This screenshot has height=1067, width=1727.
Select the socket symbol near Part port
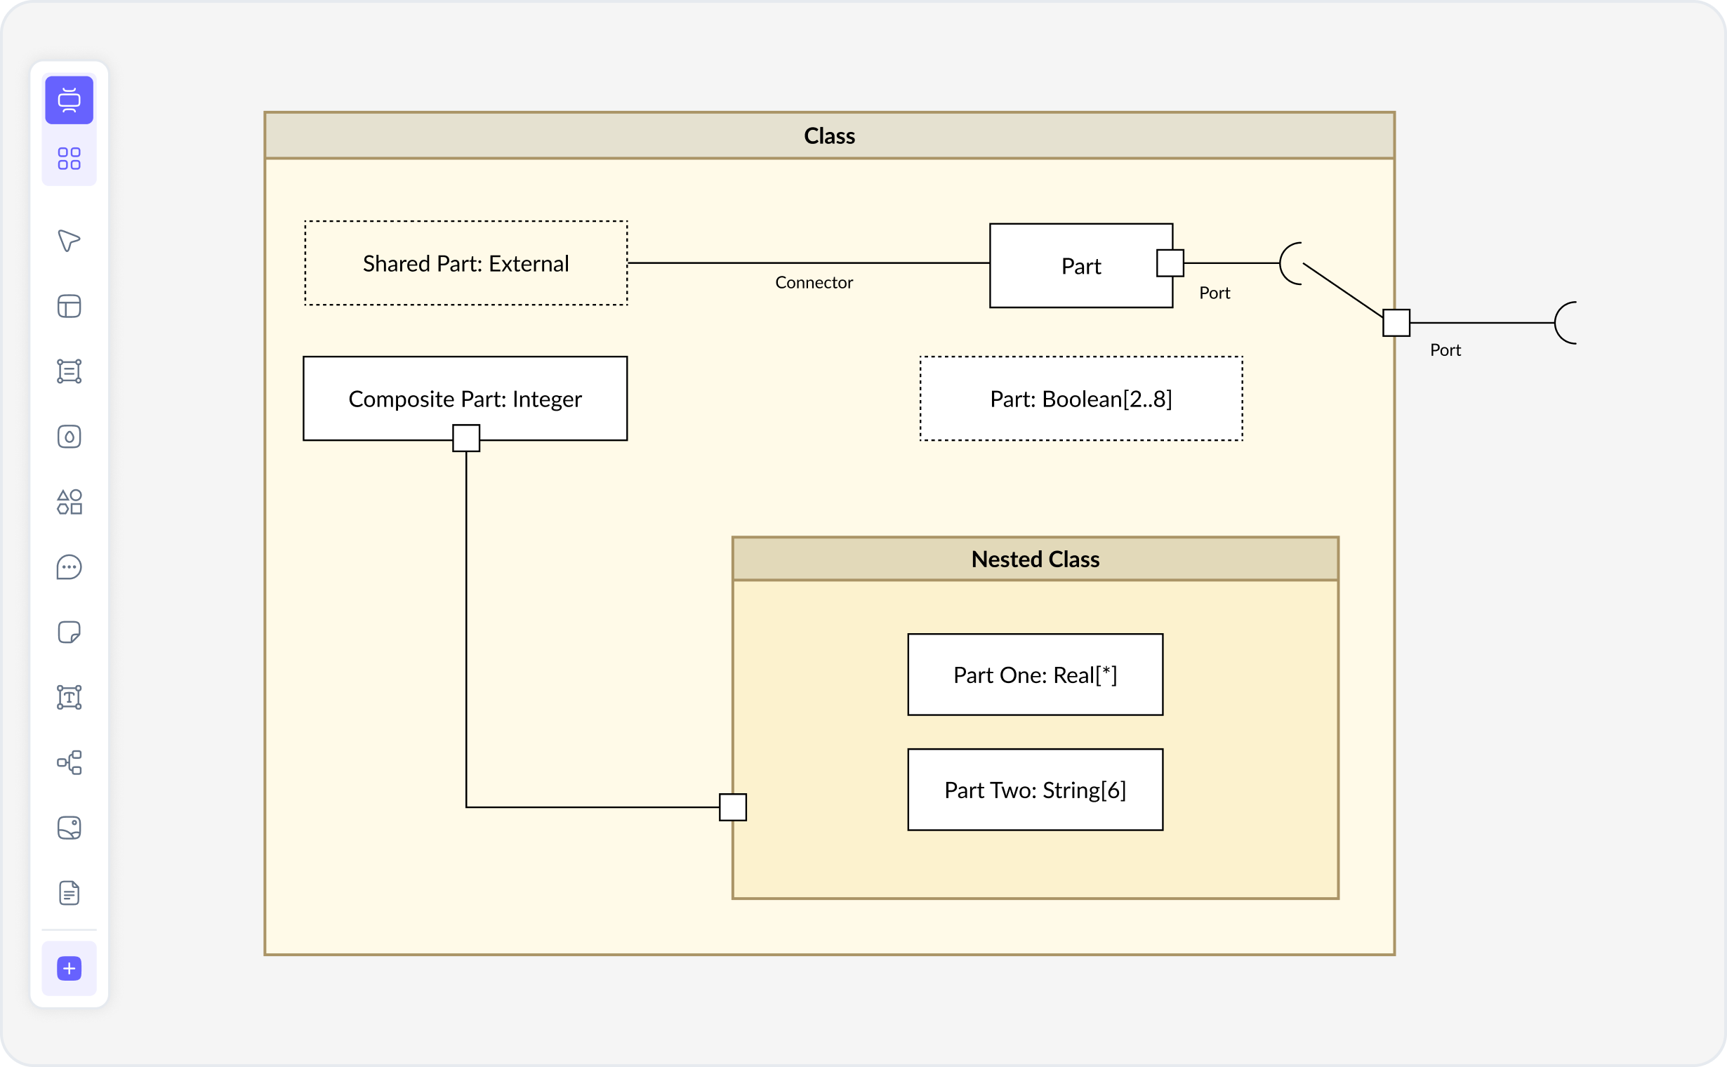point(1290,263)
